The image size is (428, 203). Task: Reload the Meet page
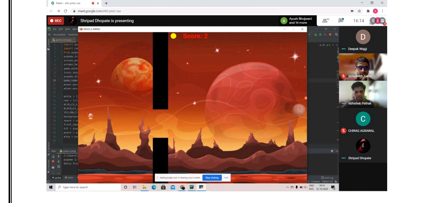coord(65,11)
